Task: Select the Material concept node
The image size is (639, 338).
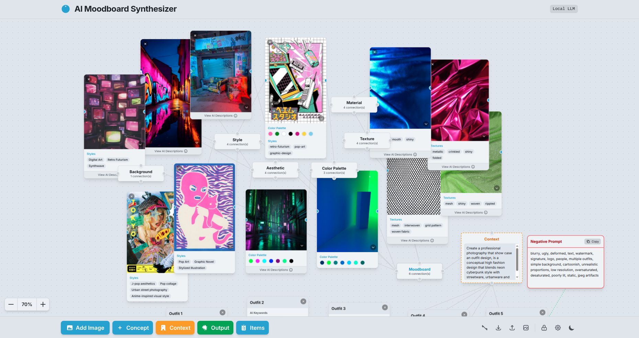Action: click(x=354, y=105)
